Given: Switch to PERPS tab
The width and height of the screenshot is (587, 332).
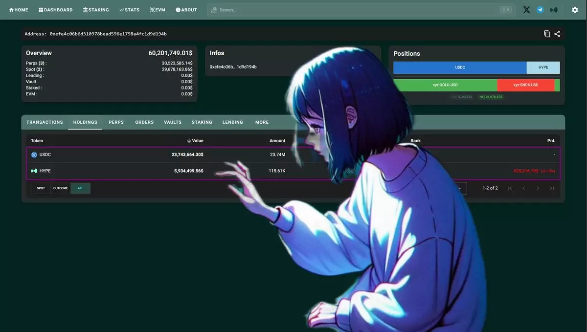Looking at the screenshot, I should coord(116,122).
